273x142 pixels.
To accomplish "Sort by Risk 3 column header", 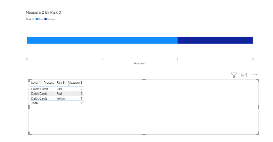I will point(60,83).
